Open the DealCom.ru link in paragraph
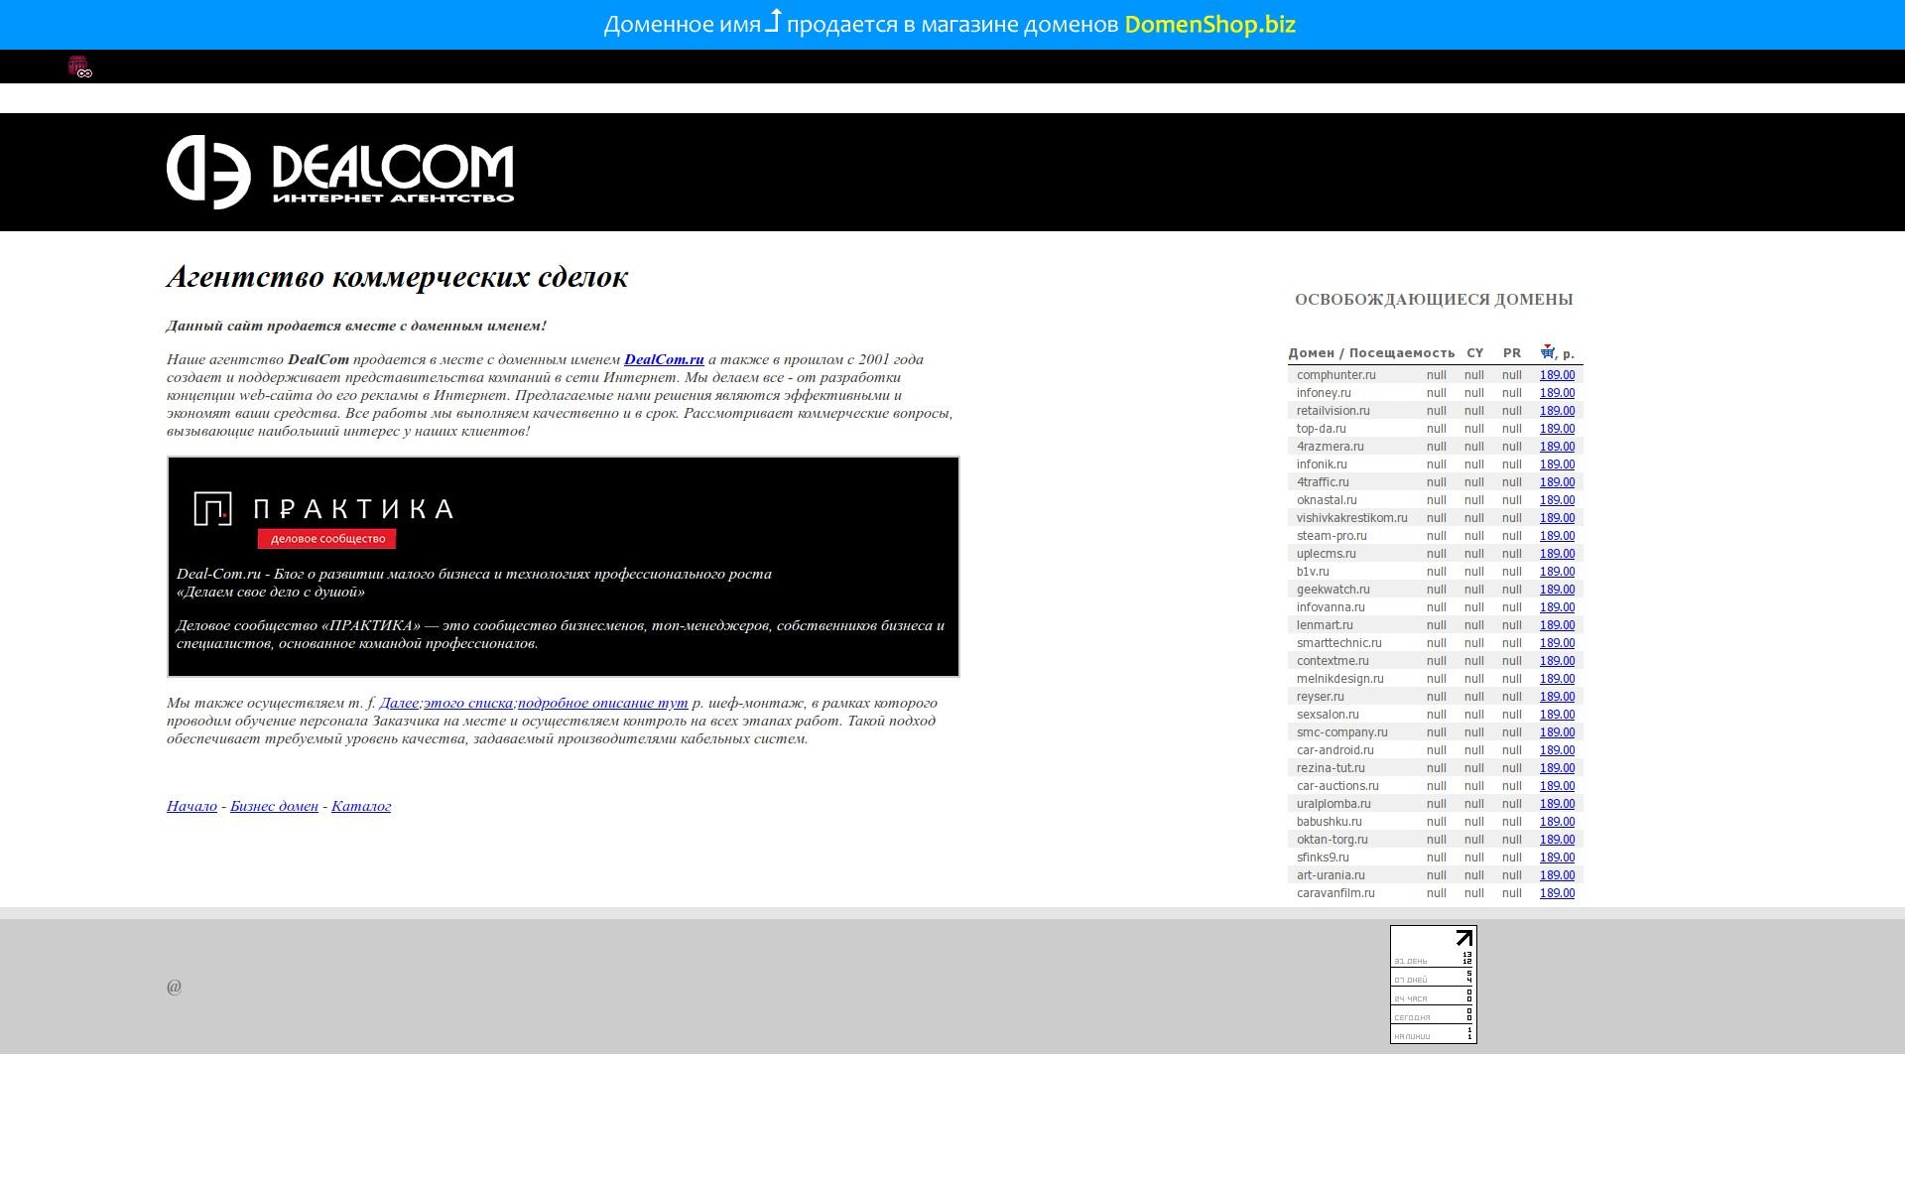The height and width of the screenshot is (1191, 1905). [664, 360]
